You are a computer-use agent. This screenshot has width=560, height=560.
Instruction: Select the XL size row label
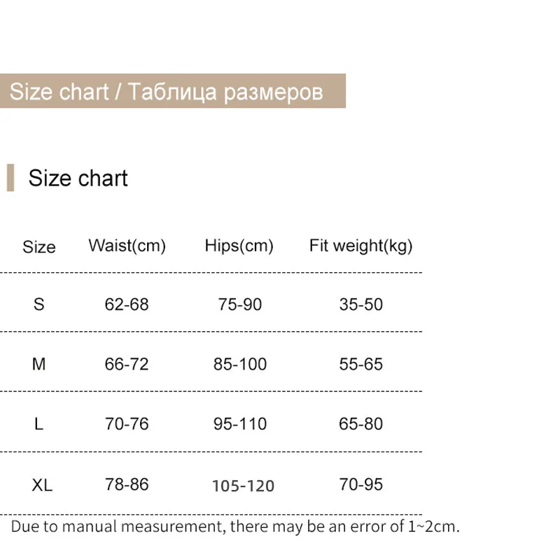(42, 485)
